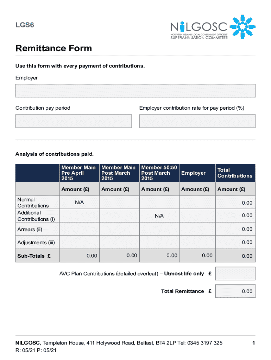The width and height of the screenshot is (271, 360).
Task: Click Arrears Member Main Pre April cell
Action: click(80, 229)
